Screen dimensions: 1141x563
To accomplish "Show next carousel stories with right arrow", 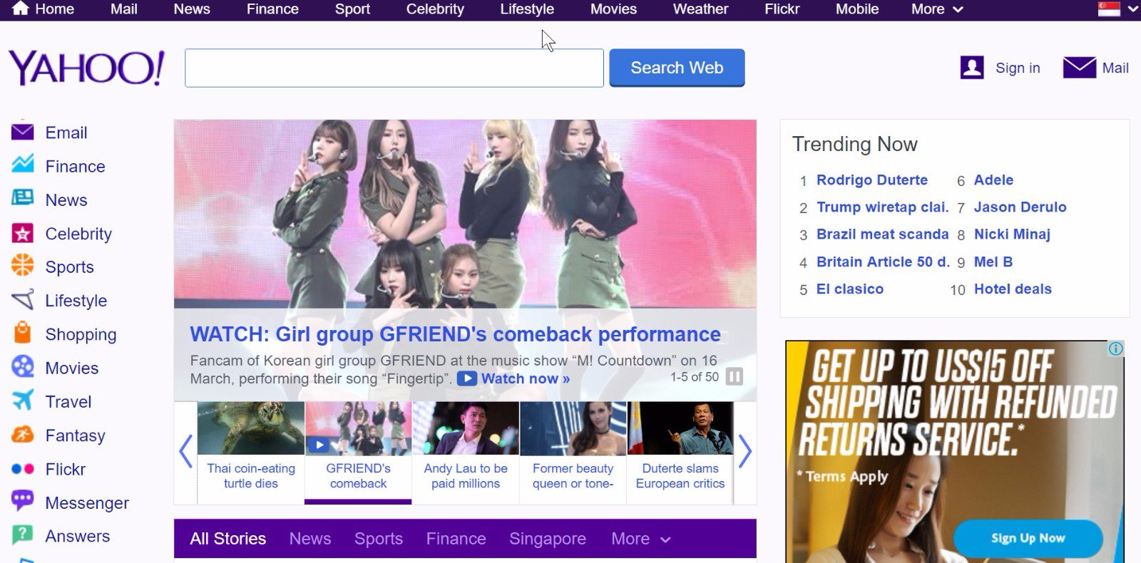I will tap(745, 451).
